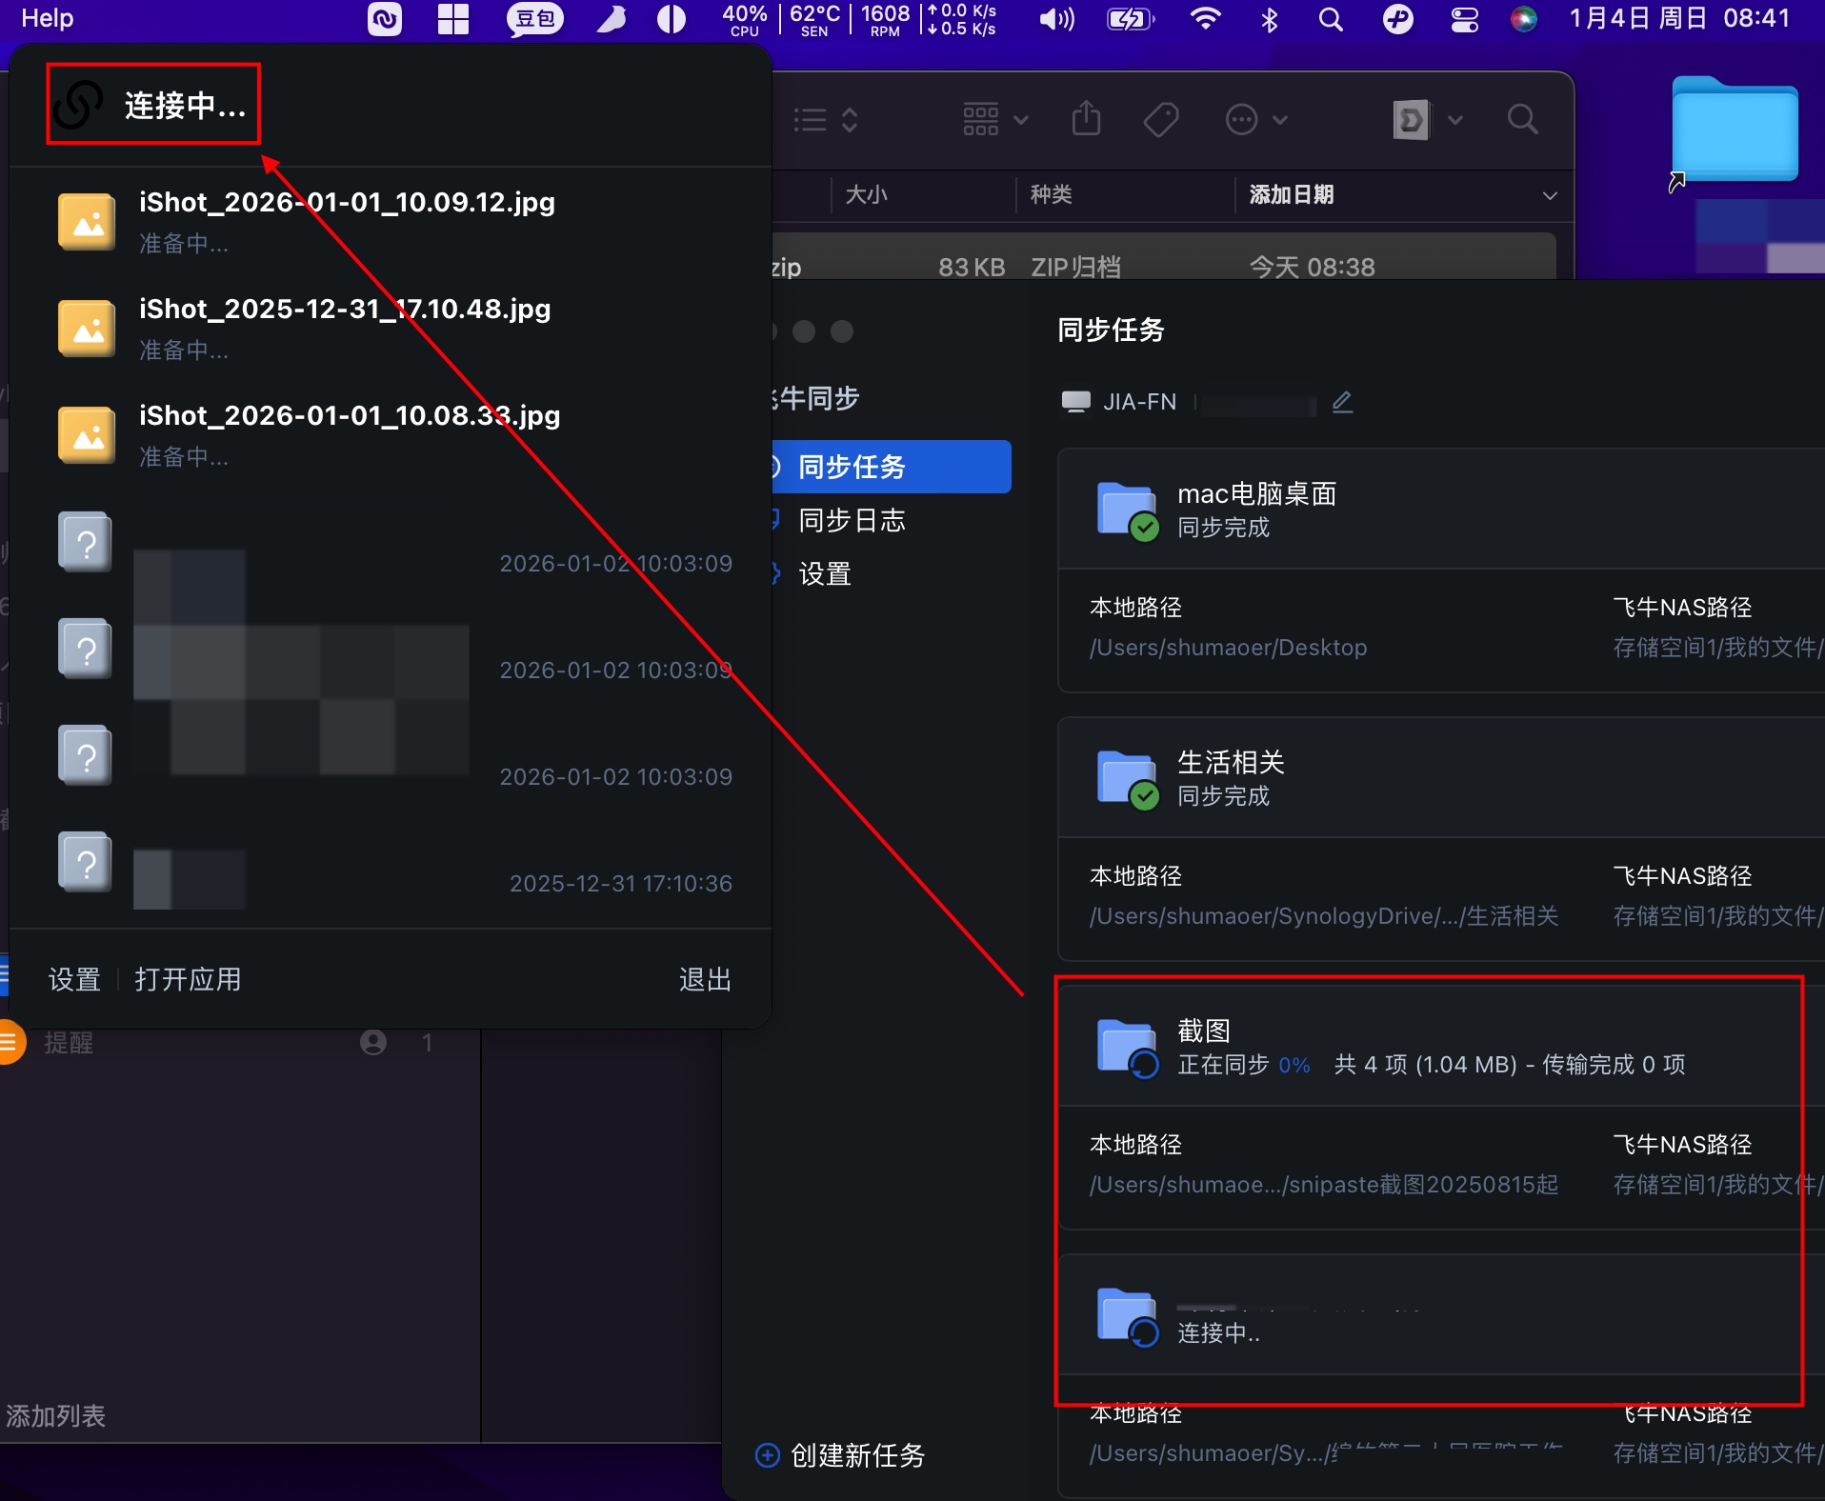Click the file name iShot_2026-01-01_10.09.12.jpg
1825x1501 pixels.
347,202
